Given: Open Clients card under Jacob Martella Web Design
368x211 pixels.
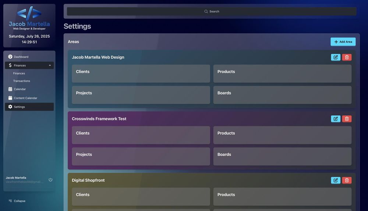Looking at the screenshot, I should tap(141, 74).
